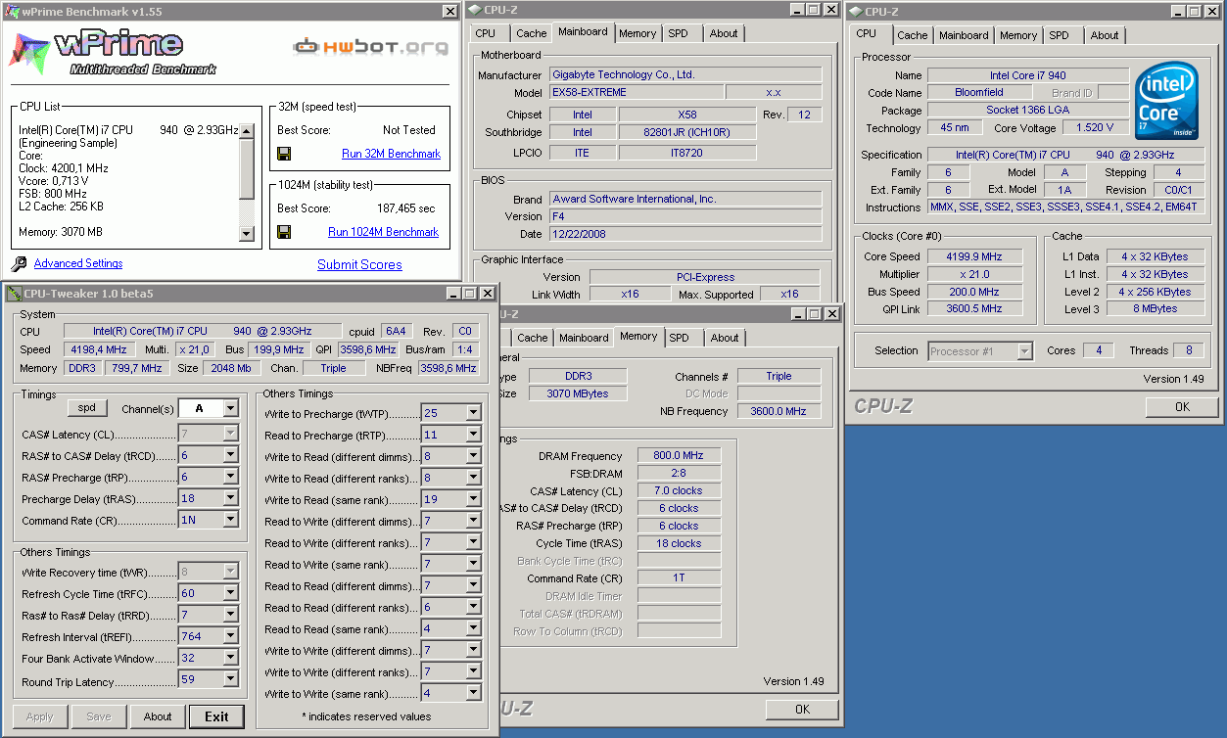Click the Submit Scores link

click(359, 264)
